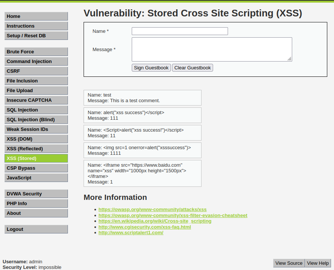Viewport: 334px width, 270px height.
Task: Click the iframe baidu.com entry name
Action: click(x=137, y=170)
